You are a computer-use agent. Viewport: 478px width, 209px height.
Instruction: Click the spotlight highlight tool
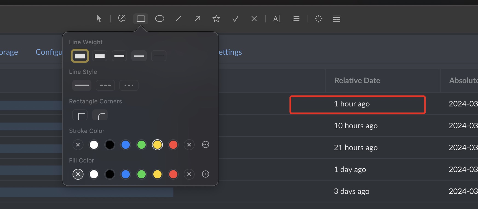tap(318, 19)
